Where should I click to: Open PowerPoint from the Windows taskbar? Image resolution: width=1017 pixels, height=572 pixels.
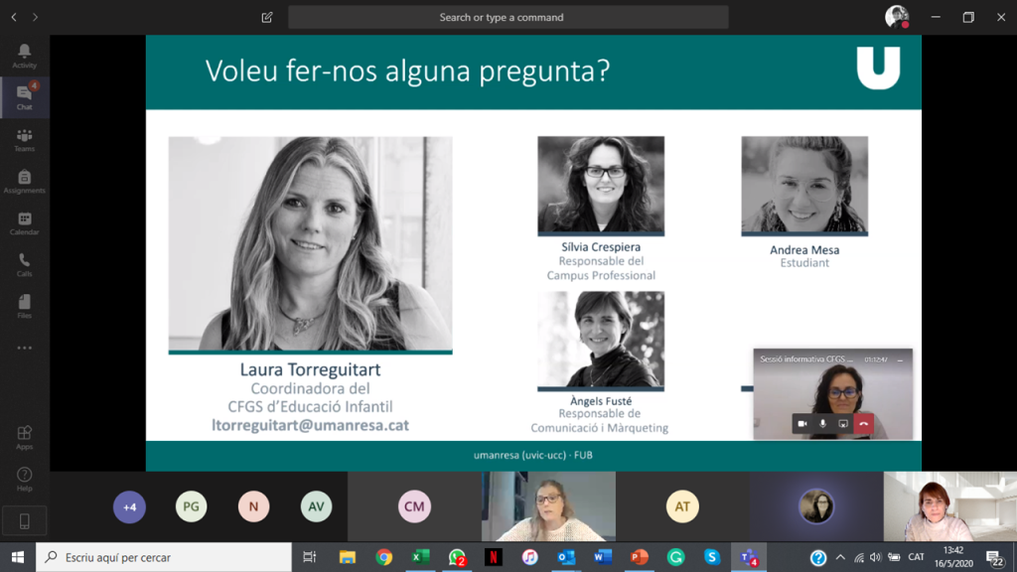point(639,557)
